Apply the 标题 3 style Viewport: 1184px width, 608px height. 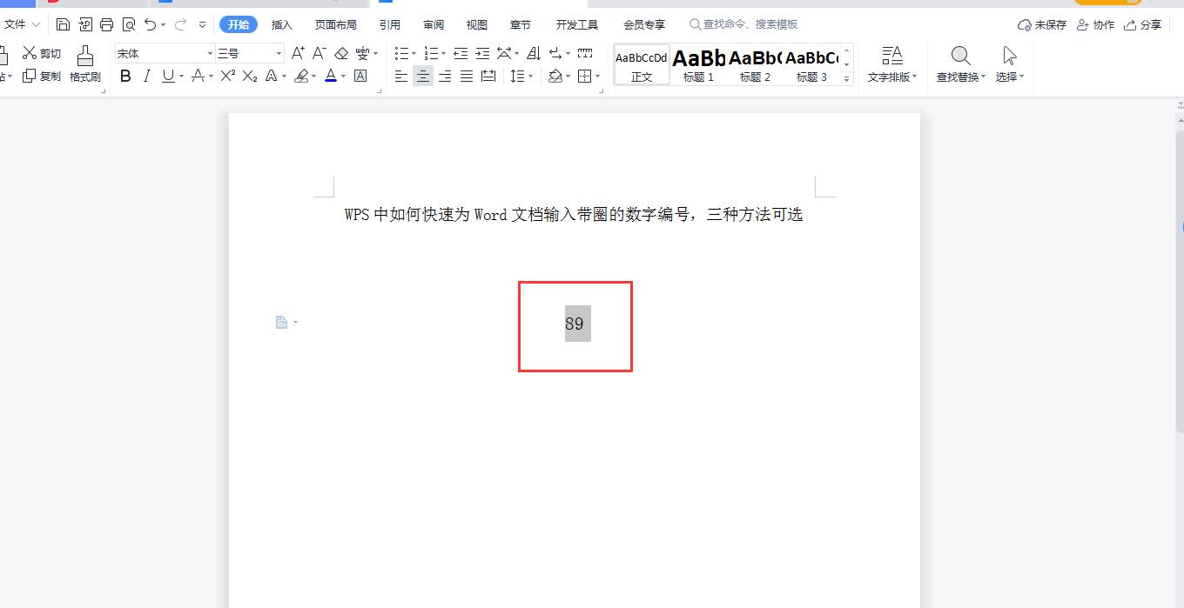pyautogui.click(x=811, y=65)
